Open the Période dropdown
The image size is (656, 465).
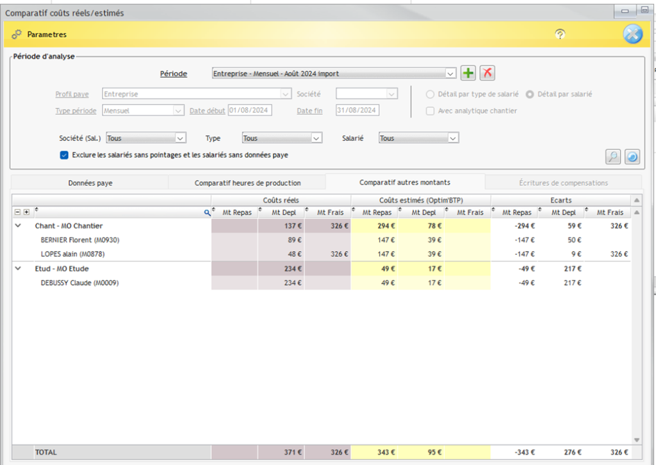click(451, 73)
